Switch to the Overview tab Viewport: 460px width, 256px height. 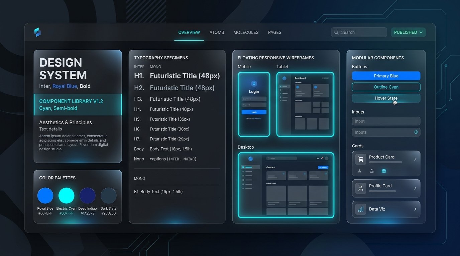pos(189,32)
